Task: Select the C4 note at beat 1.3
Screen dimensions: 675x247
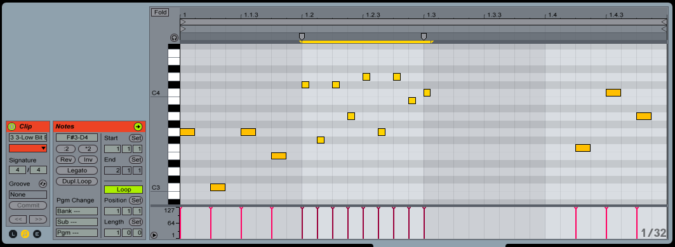Action: point(427,93)
